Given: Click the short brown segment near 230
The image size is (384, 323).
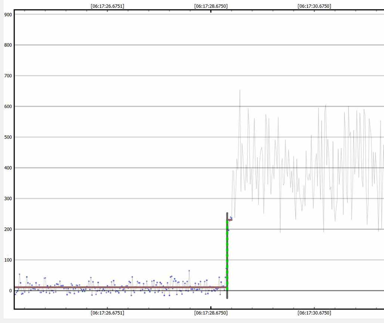Looking at the screenshot, I should pos(230,220).
